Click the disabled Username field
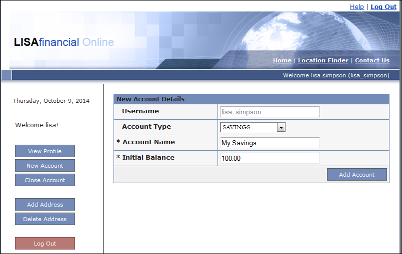This screenshot has width=402, height=254. [x=269, y=112]
